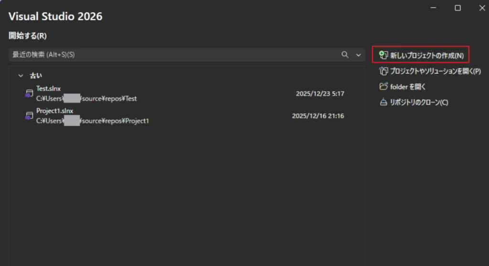The width and height of the screenshot is (489, 266).
Task: Open recent solution Test.slnx
Action: click(x=187, y=93)
